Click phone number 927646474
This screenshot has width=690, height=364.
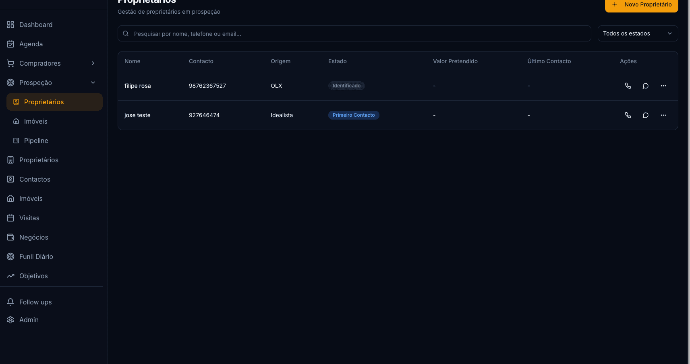pyautogui.click(x=204, y=115)
